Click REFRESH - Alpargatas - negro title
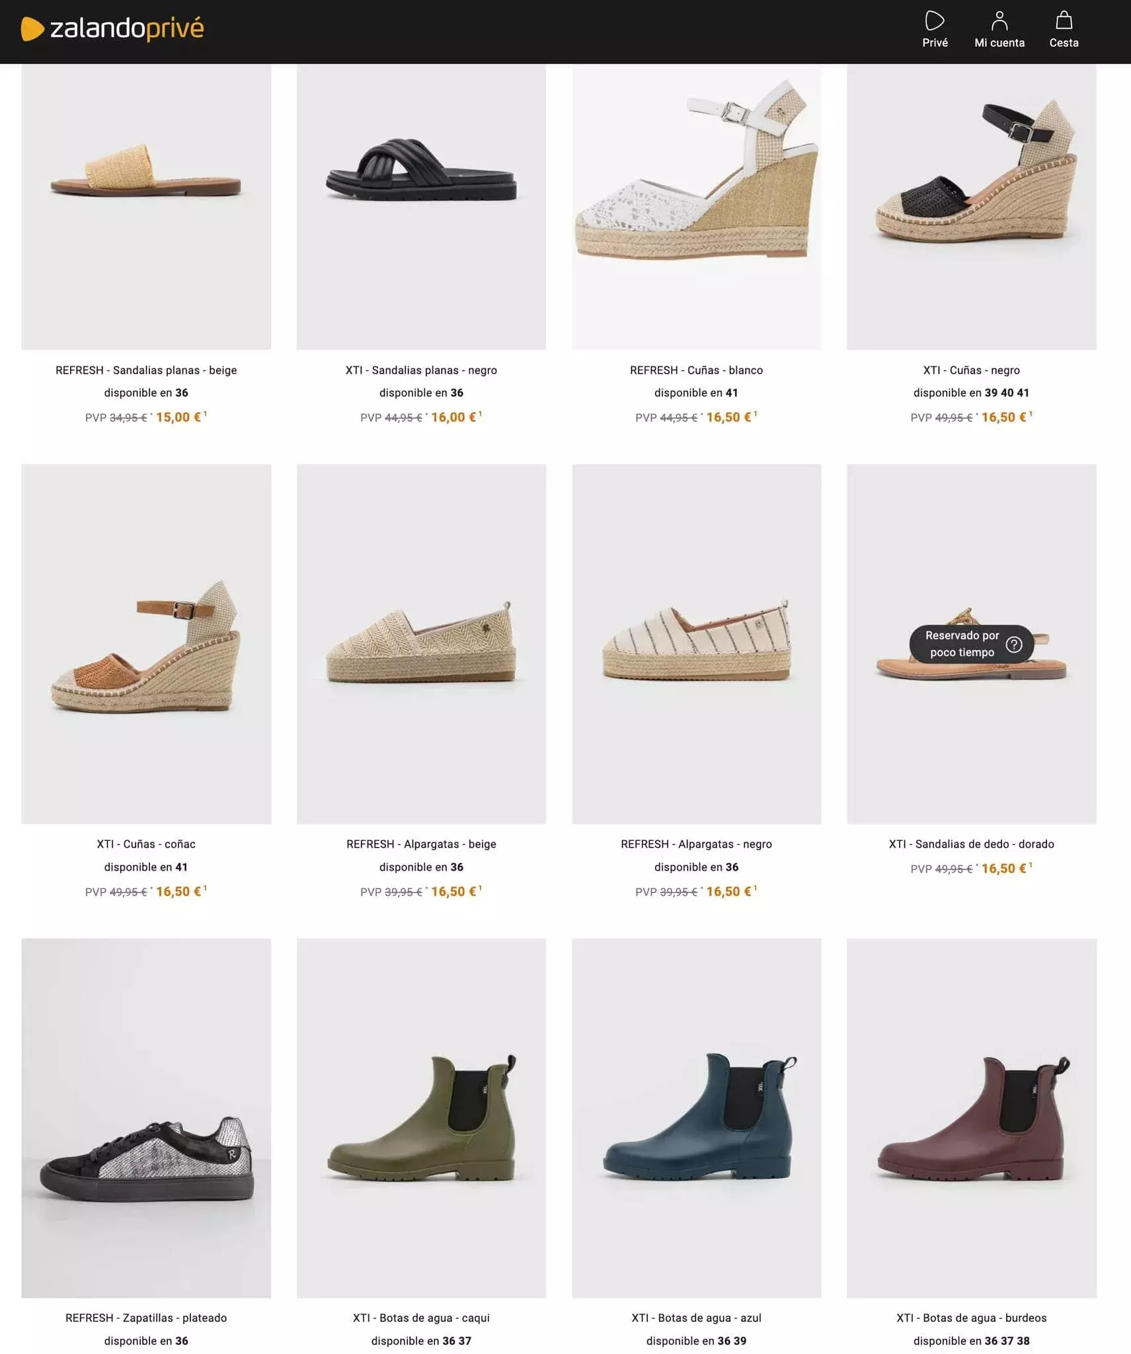This screenshot has height=1354, width=1131. [x=696, y=844]
